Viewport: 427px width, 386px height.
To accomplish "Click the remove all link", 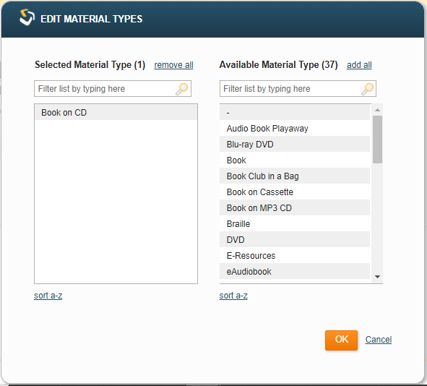I will [x=173, y=65].
